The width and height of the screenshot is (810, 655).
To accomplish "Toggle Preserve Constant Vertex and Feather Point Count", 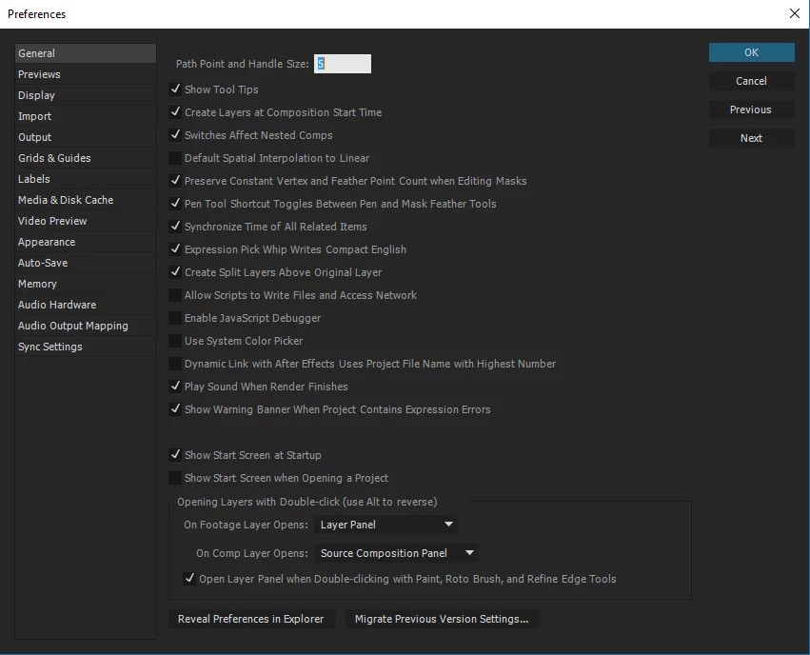I will pos(175,180).
